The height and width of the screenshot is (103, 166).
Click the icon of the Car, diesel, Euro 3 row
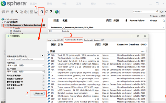tap(49, 99)
